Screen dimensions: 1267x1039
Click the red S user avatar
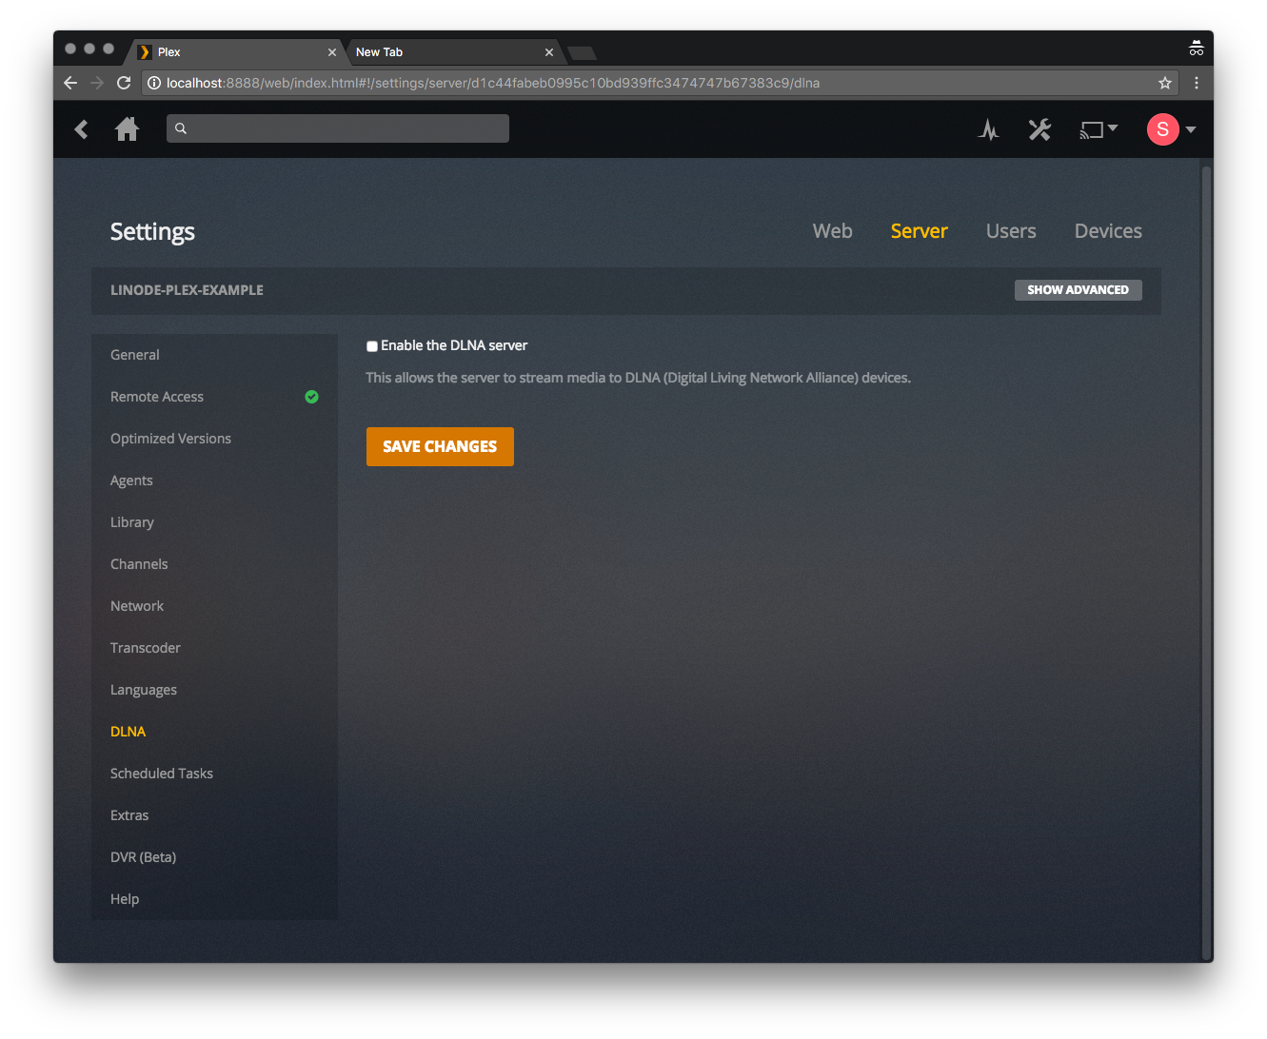tap(1162, 129)
